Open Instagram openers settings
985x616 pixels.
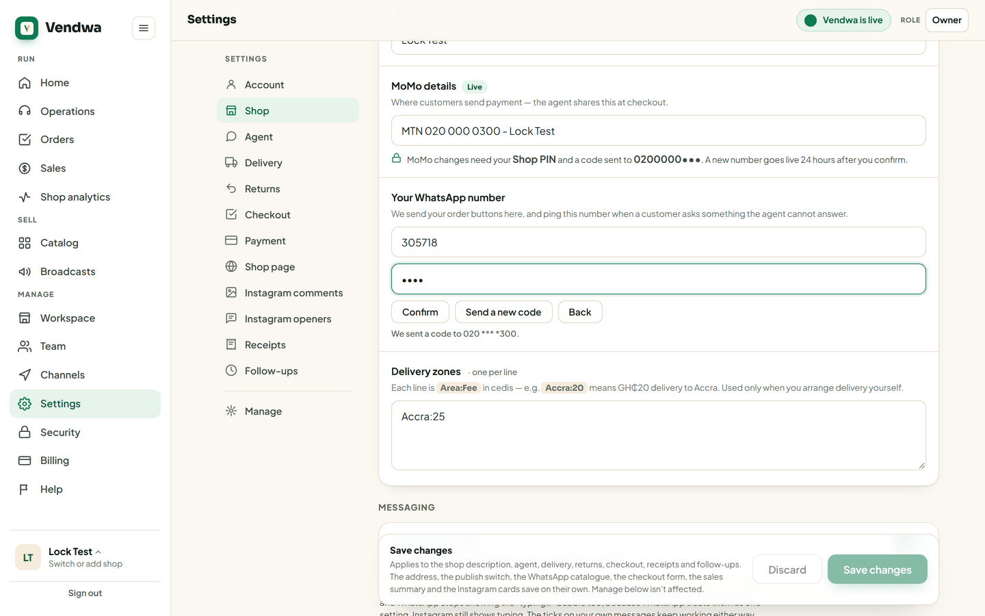288,319
